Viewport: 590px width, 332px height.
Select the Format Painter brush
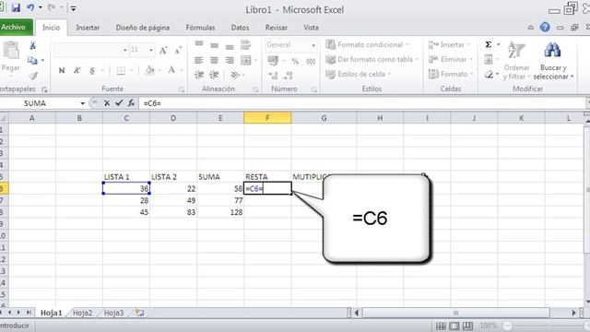(x=33, y=76)
